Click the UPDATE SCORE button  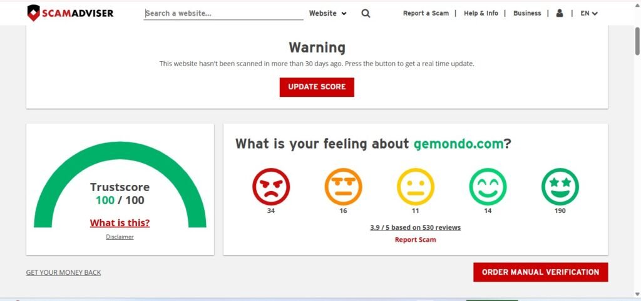[317, 87]
